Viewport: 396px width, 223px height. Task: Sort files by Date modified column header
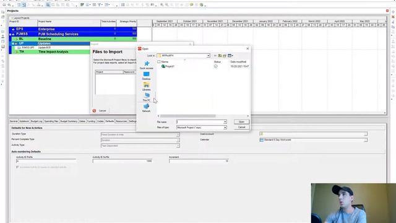pos(238,62)
